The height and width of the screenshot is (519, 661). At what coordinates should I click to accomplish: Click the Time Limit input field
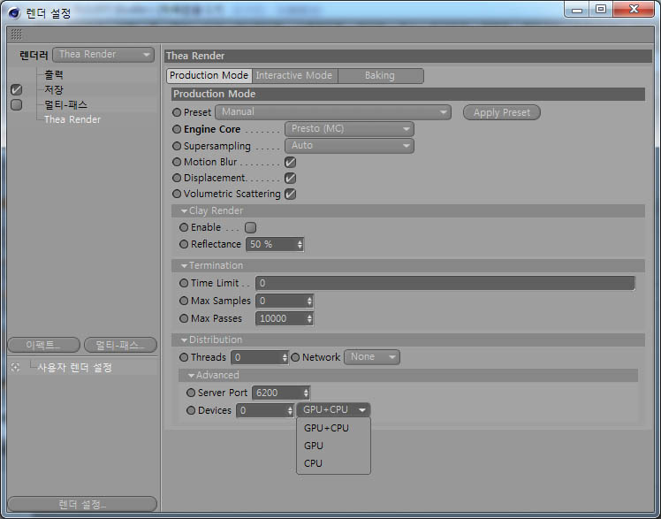tap(445, 283)
